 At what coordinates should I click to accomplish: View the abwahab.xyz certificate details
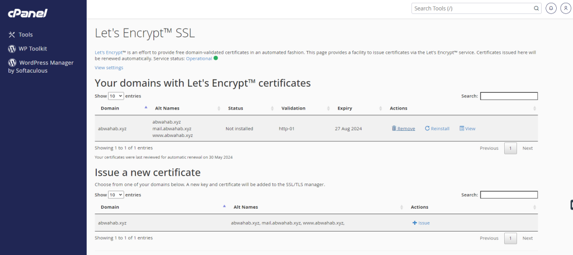467,129
